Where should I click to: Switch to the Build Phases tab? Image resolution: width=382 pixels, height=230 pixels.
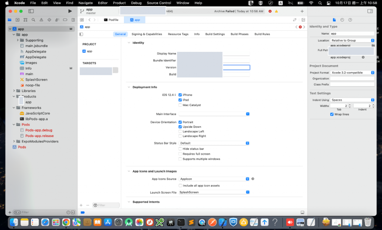[239, 34]
